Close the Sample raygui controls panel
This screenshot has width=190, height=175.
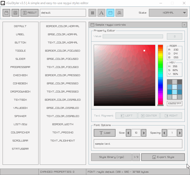(184, 25)
